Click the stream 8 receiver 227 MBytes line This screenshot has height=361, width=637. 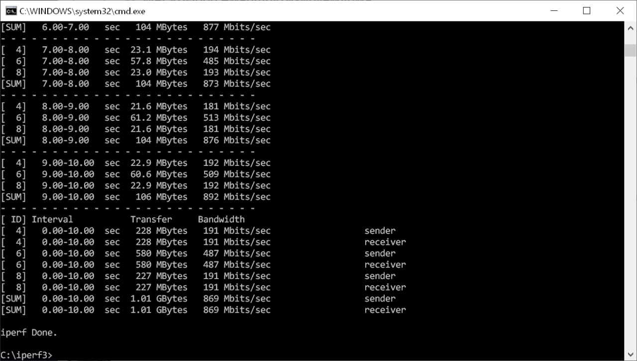(204, 287)
